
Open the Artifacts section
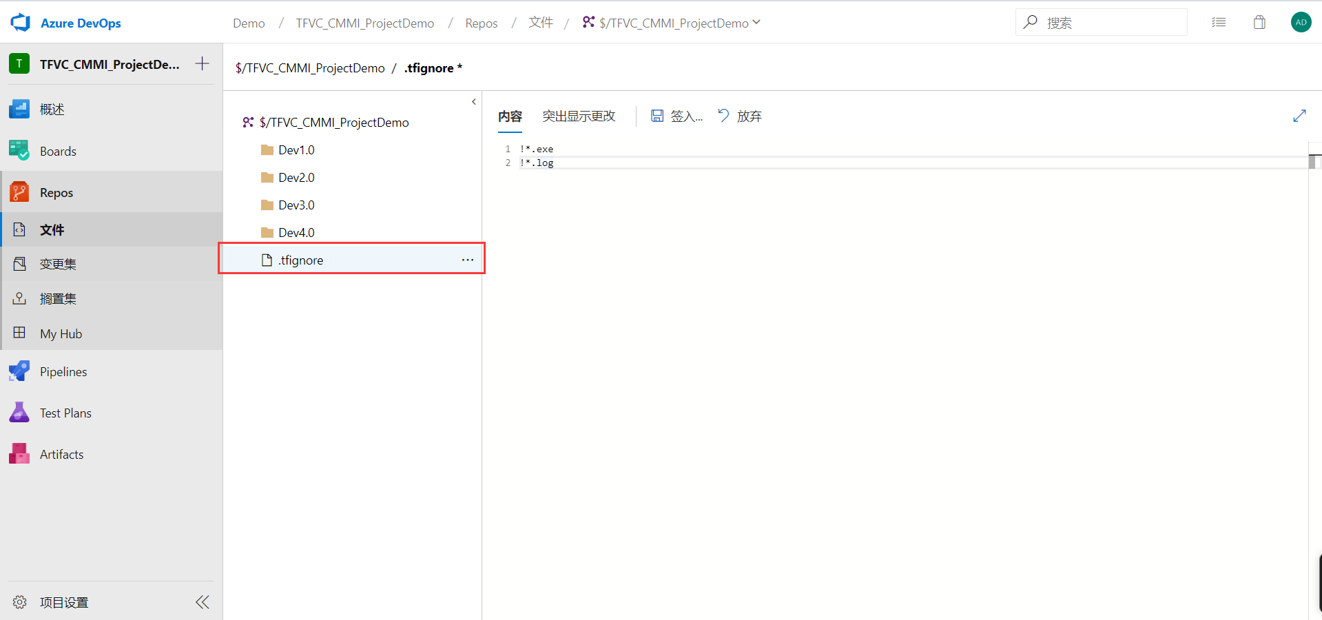click(111, 454)
